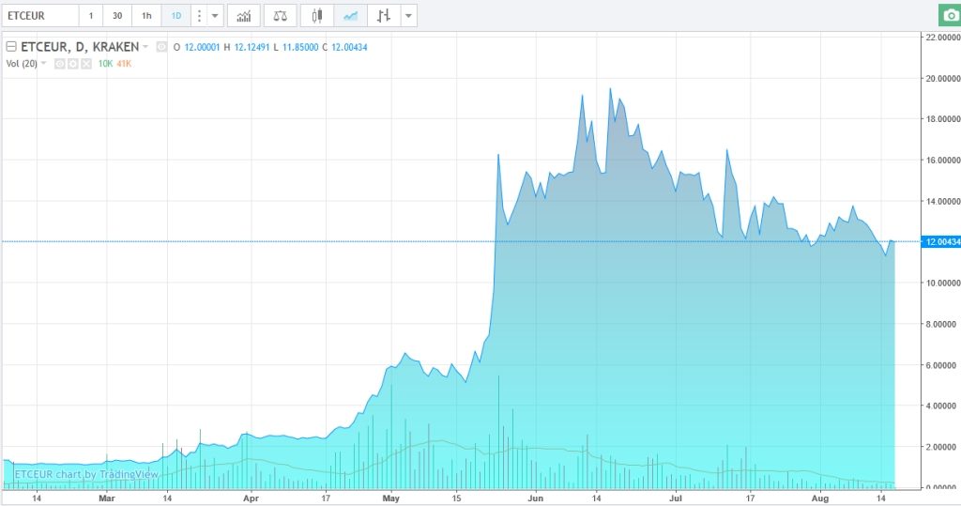Toggle visibility of ETCEUR series eye

(x=161, y=47)
